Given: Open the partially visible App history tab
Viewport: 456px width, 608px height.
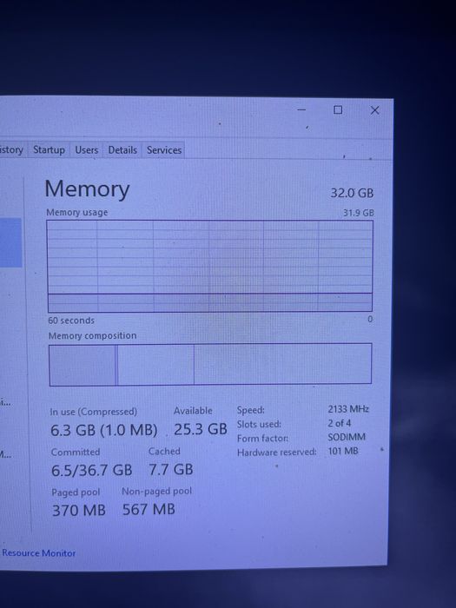Looking at the screenshot, I should coord(11,149).
